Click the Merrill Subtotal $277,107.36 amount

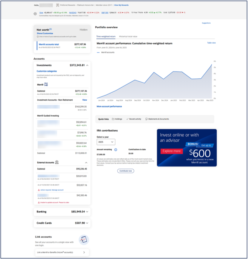click(81, 91)
